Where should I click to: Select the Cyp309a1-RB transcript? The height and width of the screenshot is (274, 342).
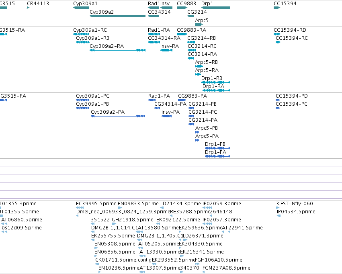(83, 42)
